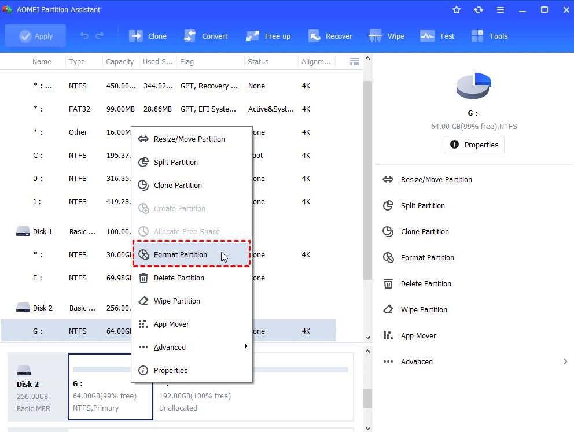Click the G: pie chart icon
The height and width of the screenshot is (432, 574).
(474, 86)
